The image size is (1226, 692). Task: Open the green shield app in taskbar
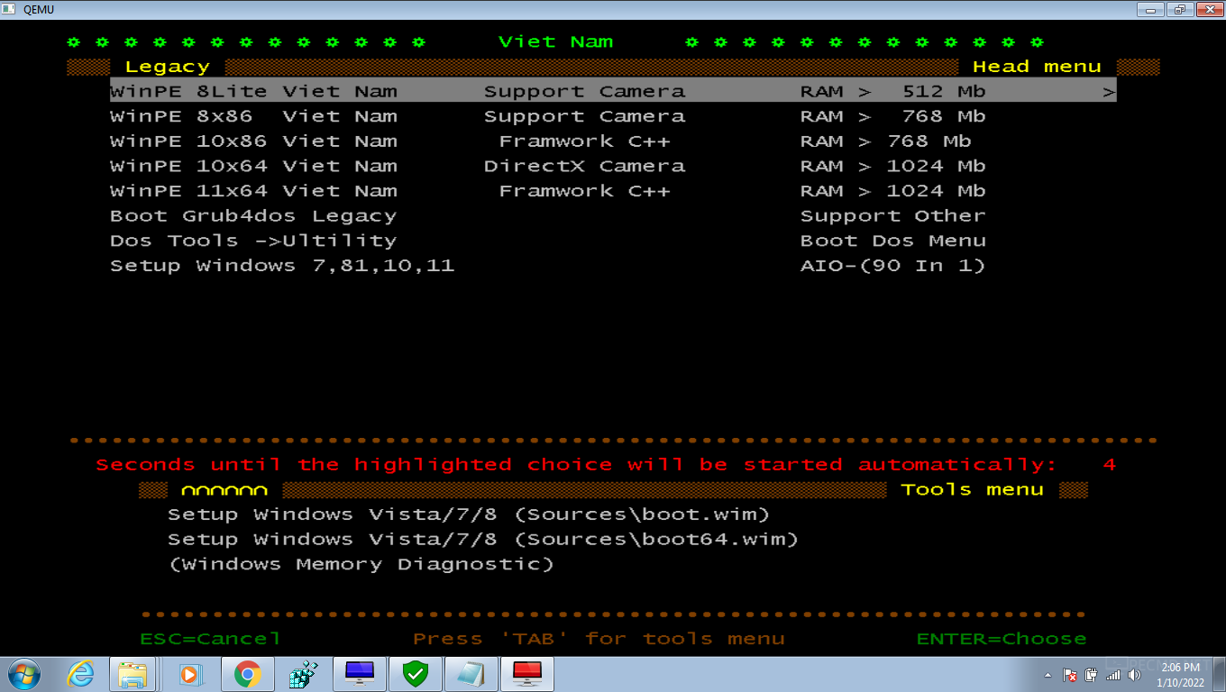click(x=416, y=674)
